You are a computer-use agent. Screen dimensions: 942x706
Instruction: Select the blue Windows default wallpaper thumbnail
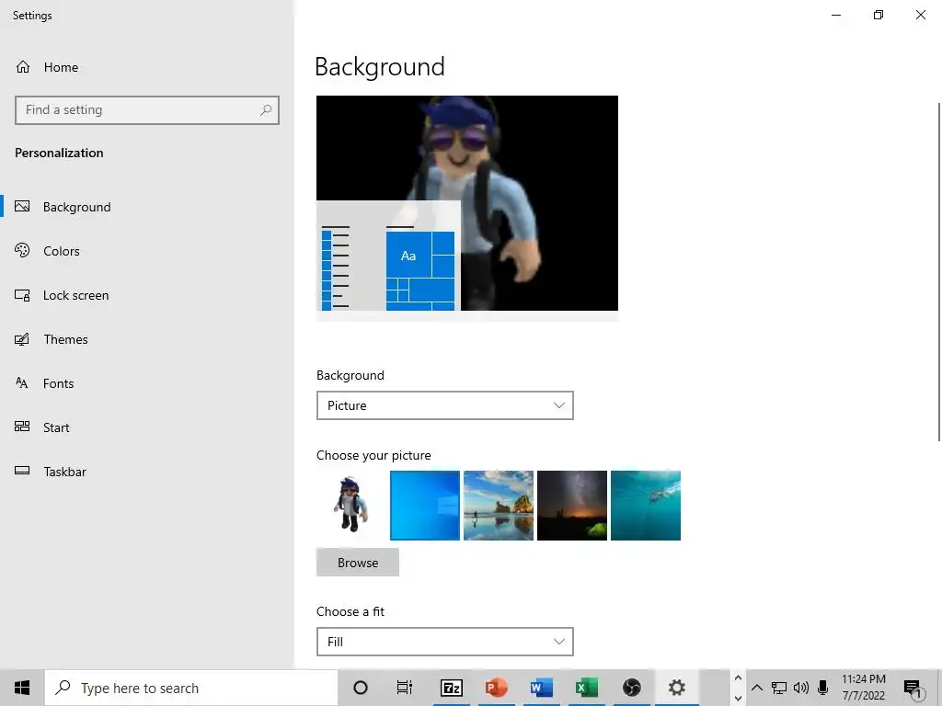(425, 506)
